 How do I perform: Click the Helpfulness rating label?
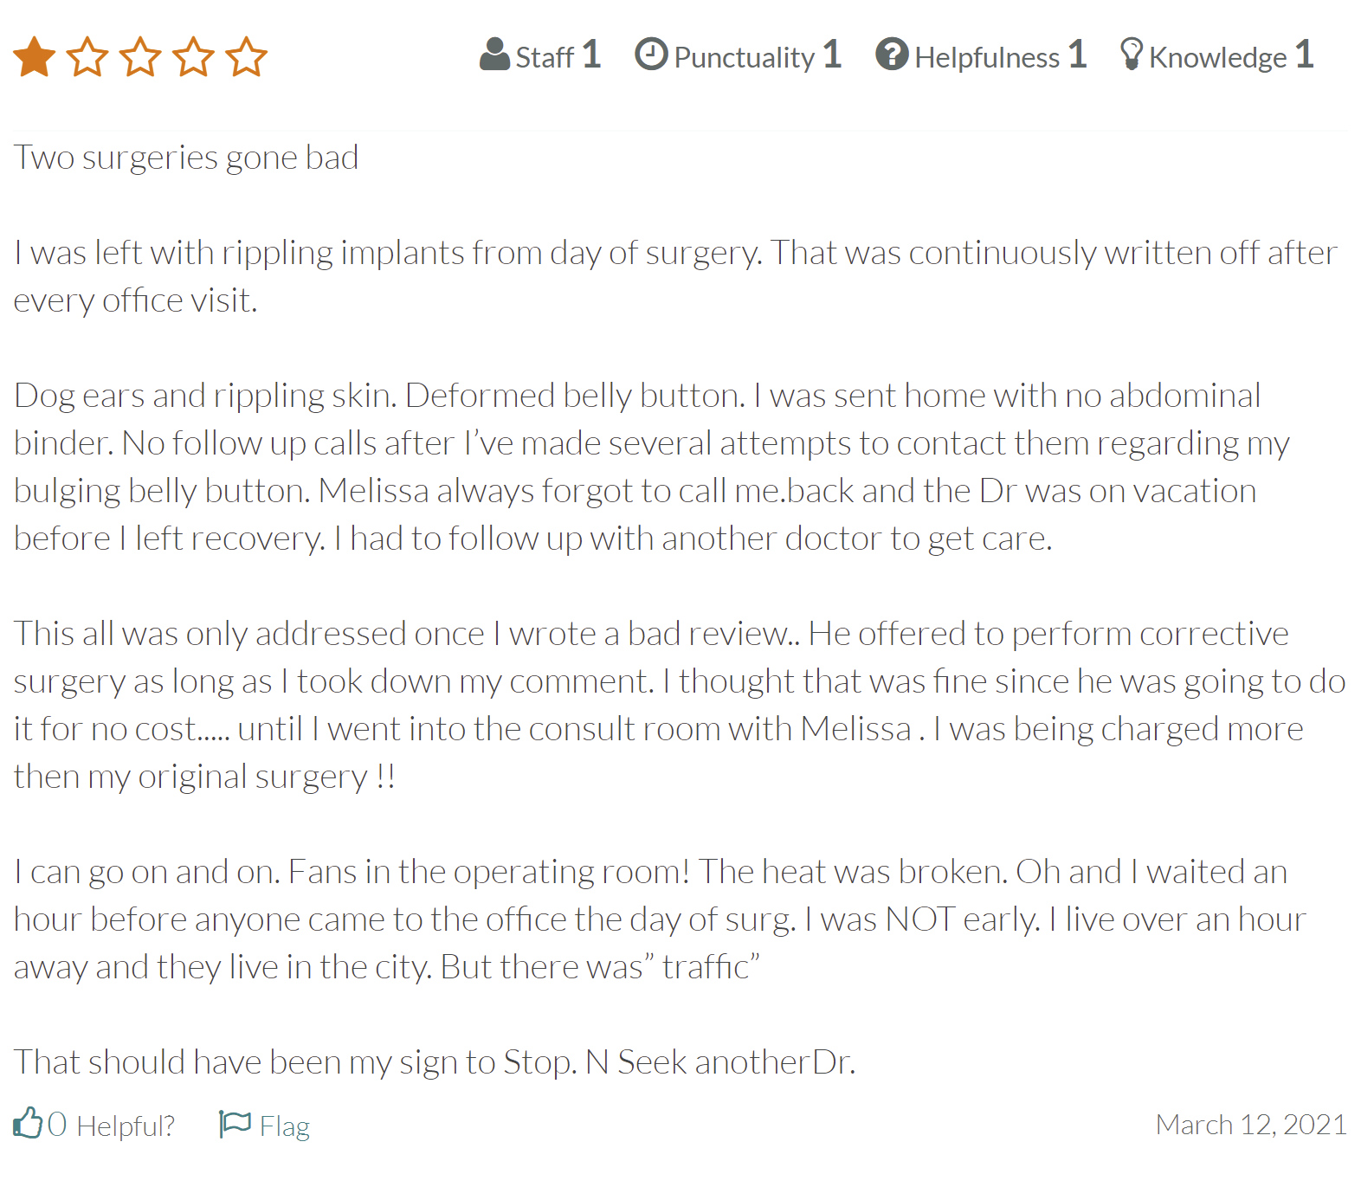click(x=987, y=57)
